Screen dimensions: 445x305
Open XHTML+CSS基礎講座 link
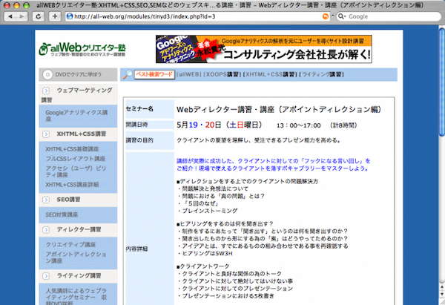72,149
